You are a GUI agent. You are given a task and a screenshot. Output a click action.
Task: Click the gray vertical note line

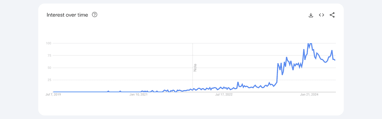point(193,67)
